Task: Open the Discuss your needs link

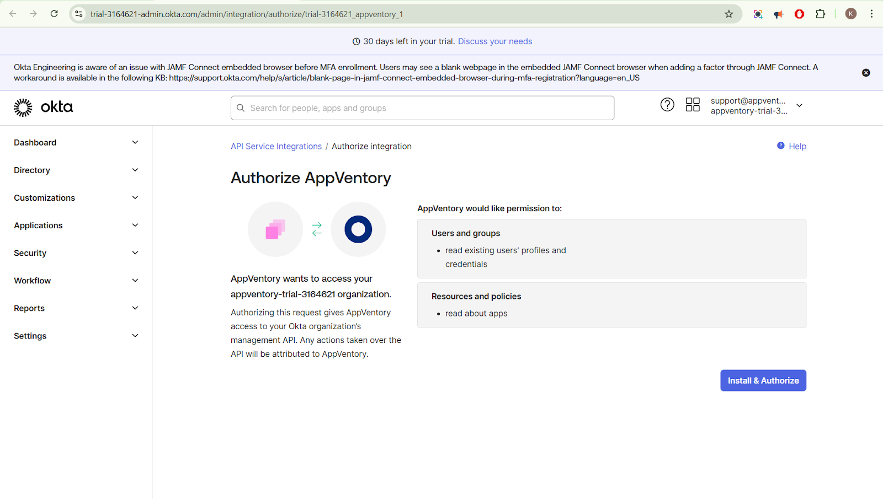Action: (x=495, y=41)
